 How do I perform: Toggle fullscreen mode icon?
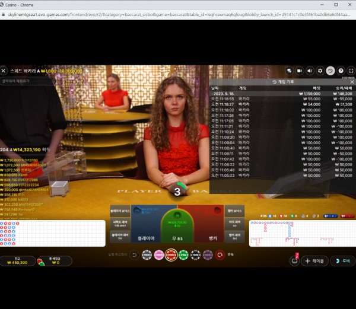click(x=351, y=71)
